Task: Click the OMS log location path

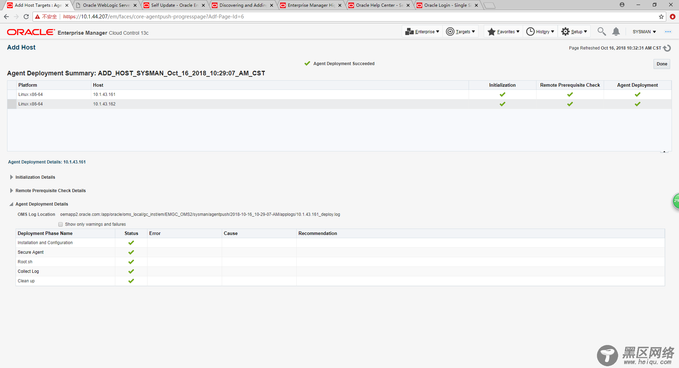Action: pyautogui.click(x=200, y=214)
